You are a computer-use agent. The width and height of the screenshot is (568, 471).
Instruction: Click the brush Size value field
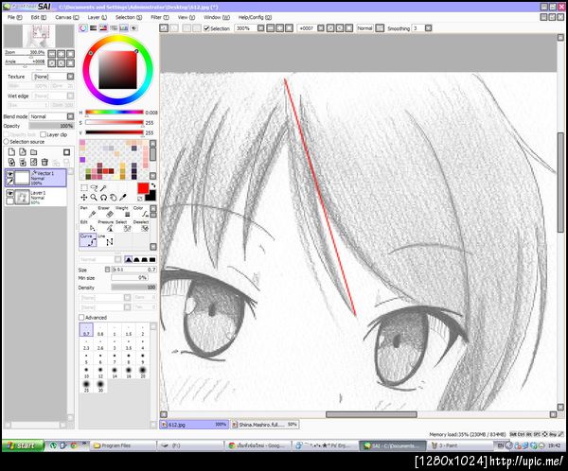point(133,270)
